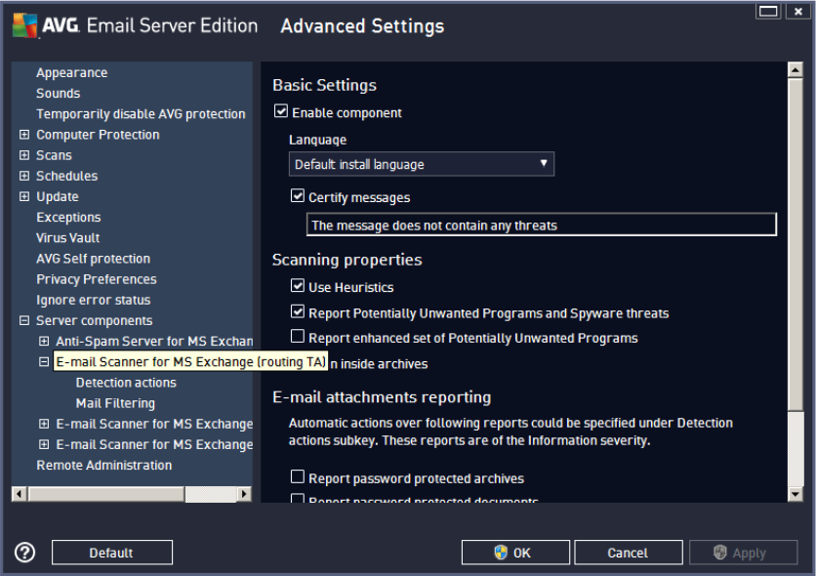Select Computer Protection label
816x576 pixels.
click(x=98, y=135)
